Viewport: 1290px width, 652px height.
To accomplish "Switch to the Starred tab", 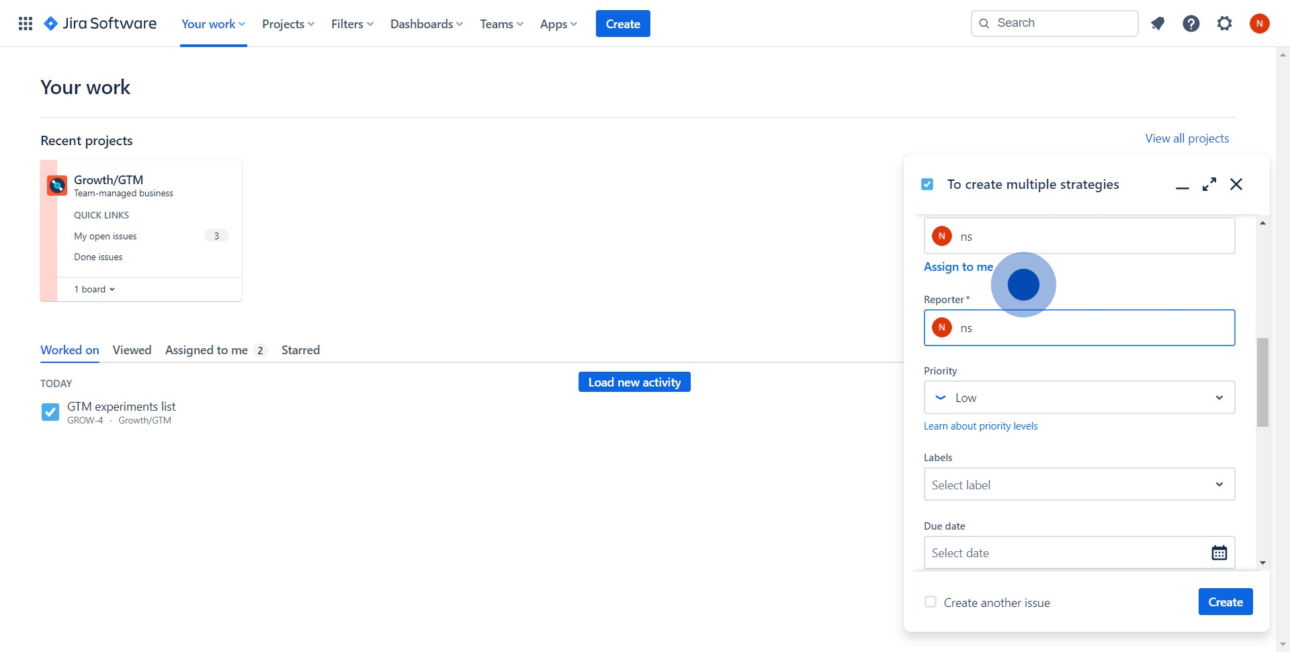I will (300, 350).
